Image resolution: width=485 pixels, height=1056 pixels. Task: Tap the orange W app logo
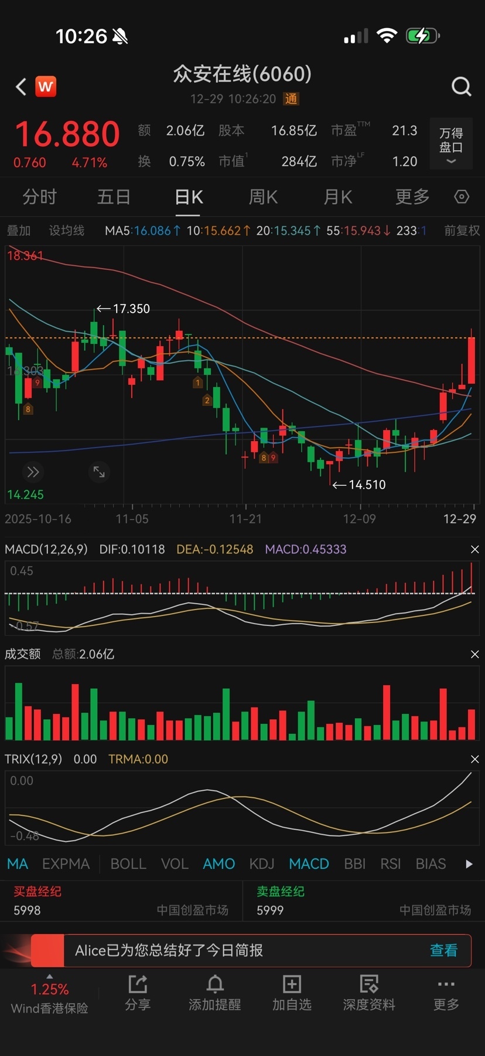tap(46, 87)
